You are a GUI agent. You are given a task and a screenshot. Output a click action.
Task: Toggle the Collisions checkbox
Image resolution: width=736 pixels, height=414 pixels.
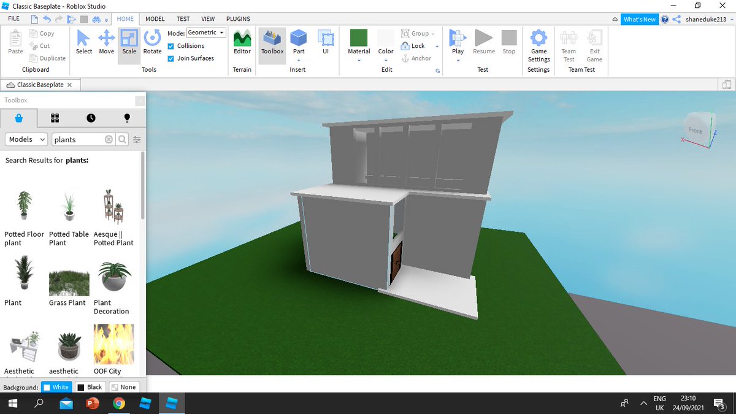click(171, 46)
